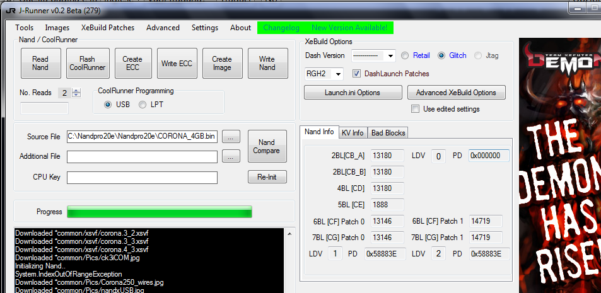Click the CPU Key input field
This screenshot has height=293, width=601.
[x=142, y=177]
